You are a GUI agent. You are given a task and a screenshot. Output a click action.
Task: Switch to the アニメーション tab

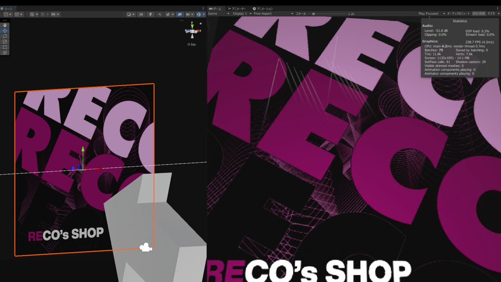(x=263, y=8)
